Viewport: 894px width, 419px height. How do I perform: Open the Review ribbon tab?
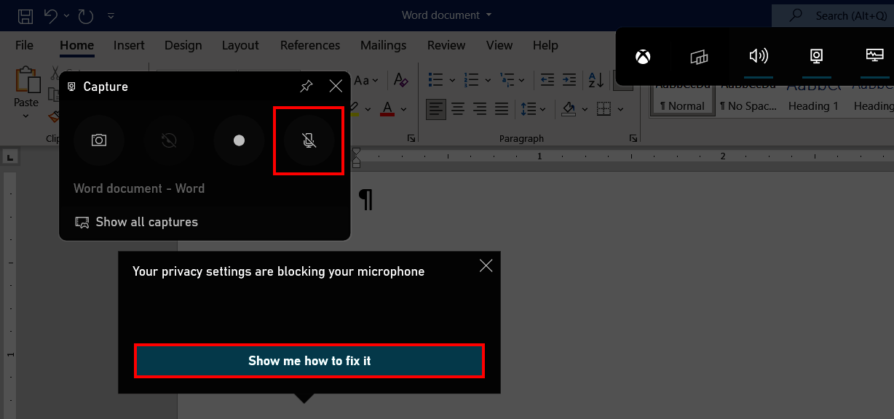(446, 45)
